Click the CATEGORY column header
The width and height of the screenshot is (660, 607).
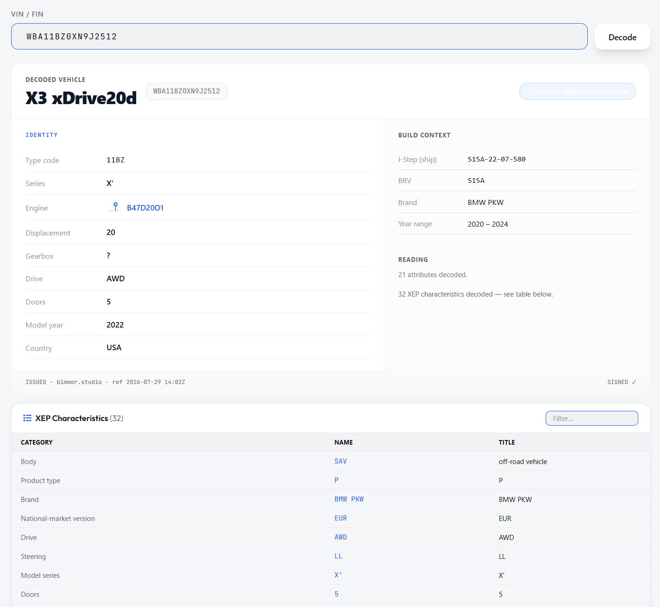point(37,442)
